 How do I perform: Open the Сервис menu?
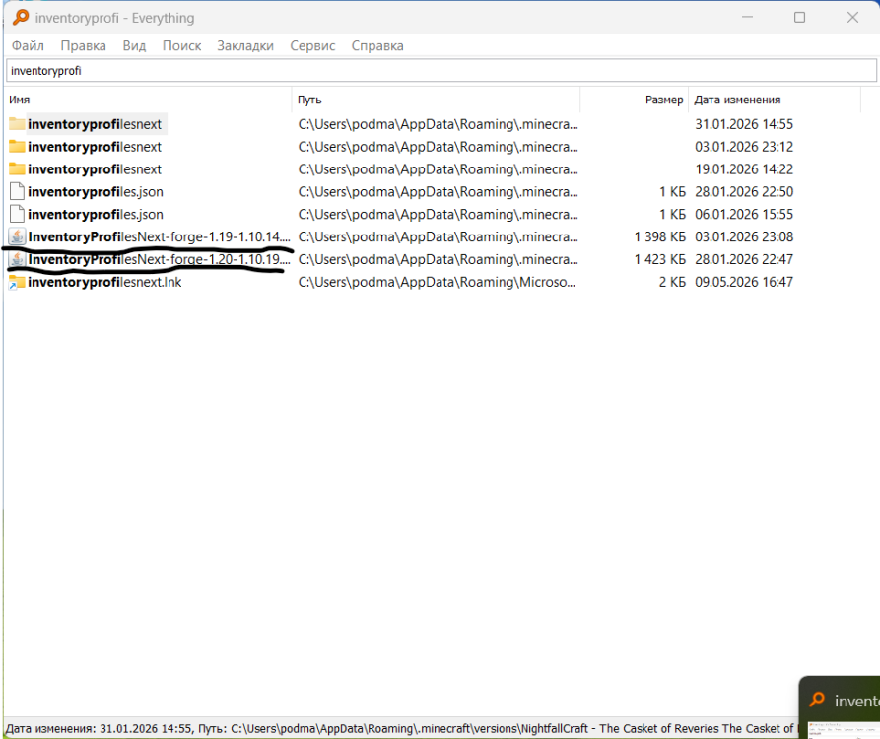pyautogui.click(x=312, y=45)
